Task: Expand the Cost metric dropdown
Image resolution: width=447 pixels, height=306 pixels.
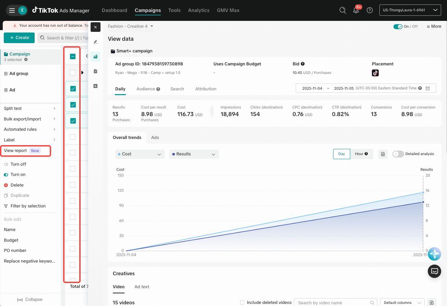Action: click(x=140, y=154)
